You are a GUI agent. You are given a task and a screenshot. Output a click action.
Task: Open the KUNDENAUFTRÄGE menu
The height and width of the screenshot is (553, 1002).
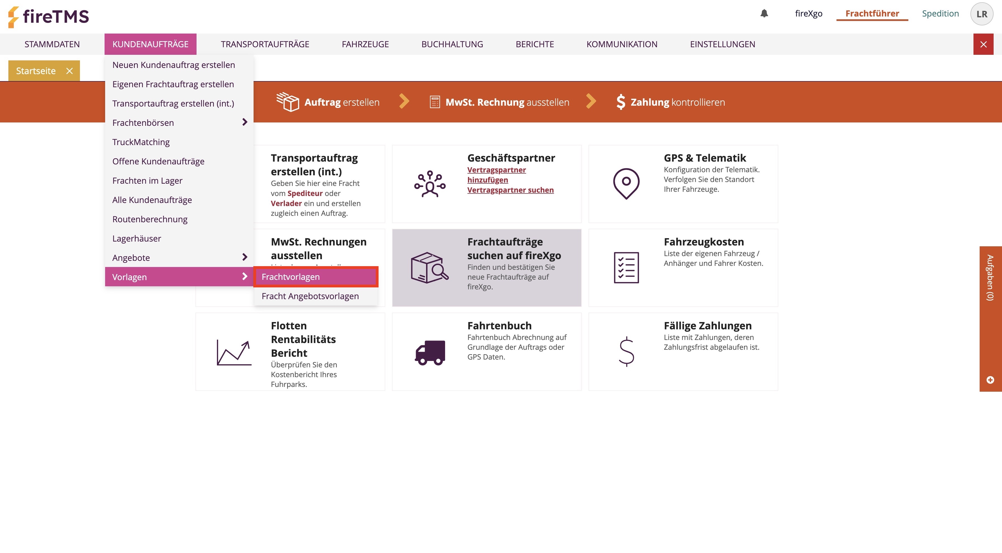click(150, 44)
